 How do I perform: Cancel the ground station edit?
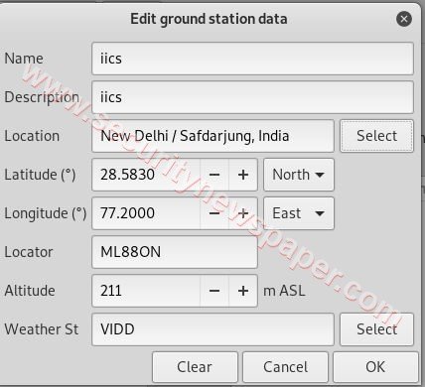(x=285, y=367)
